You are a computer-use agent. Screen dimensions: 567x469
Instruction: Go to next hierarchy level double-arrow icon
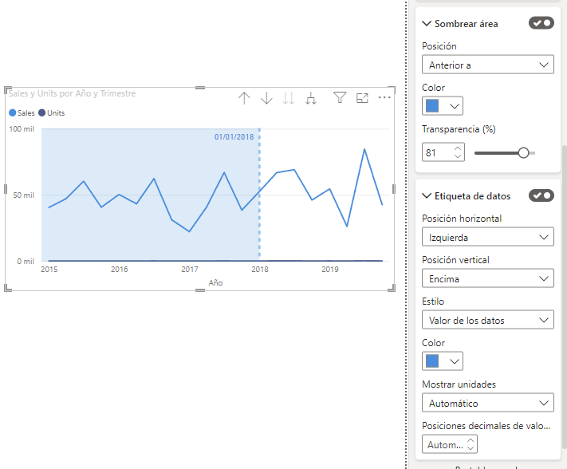pos(289,98)
